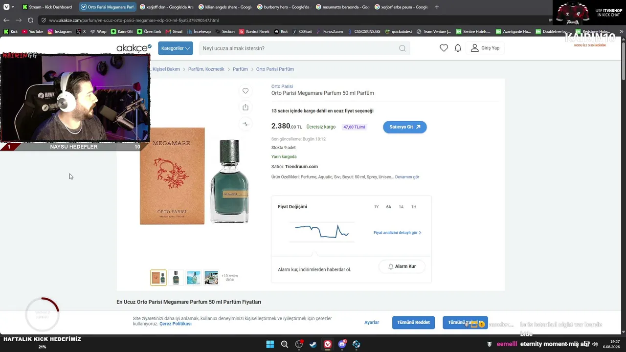
Task: Open the Windows Start menu
Action: (x=270, y=344)
